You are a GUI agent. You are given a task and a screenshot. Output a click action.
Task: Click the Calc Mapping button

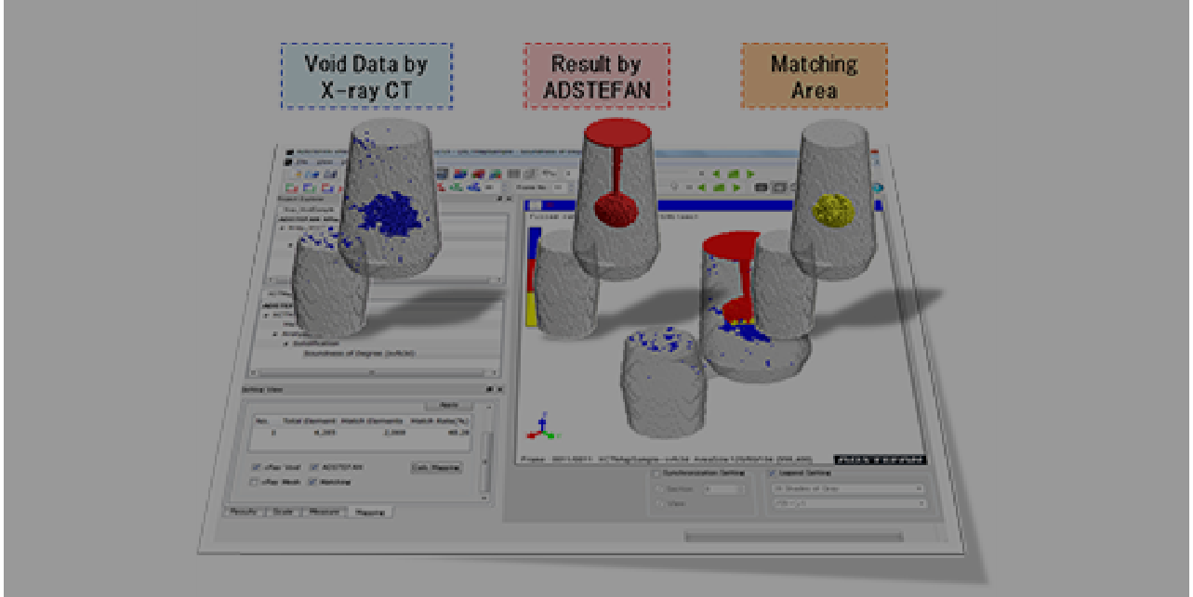point(436,468)
